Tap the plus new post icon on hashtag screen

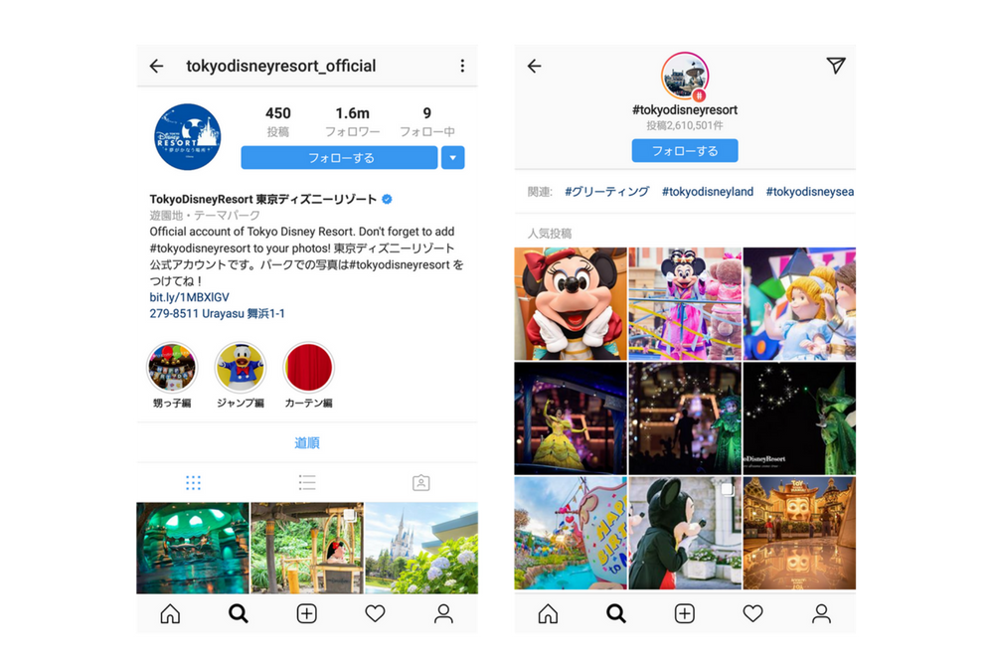(684, 613)
